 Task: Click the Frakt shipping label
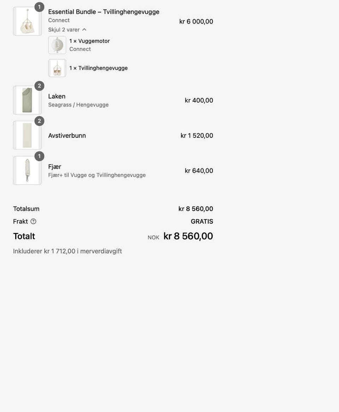[x=20, y=221]
